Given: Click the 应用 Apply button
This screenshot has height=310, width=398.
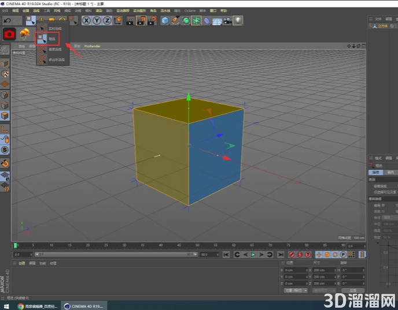Looking at the screenshot, I should pyautogui.click(x=353, y=290).
